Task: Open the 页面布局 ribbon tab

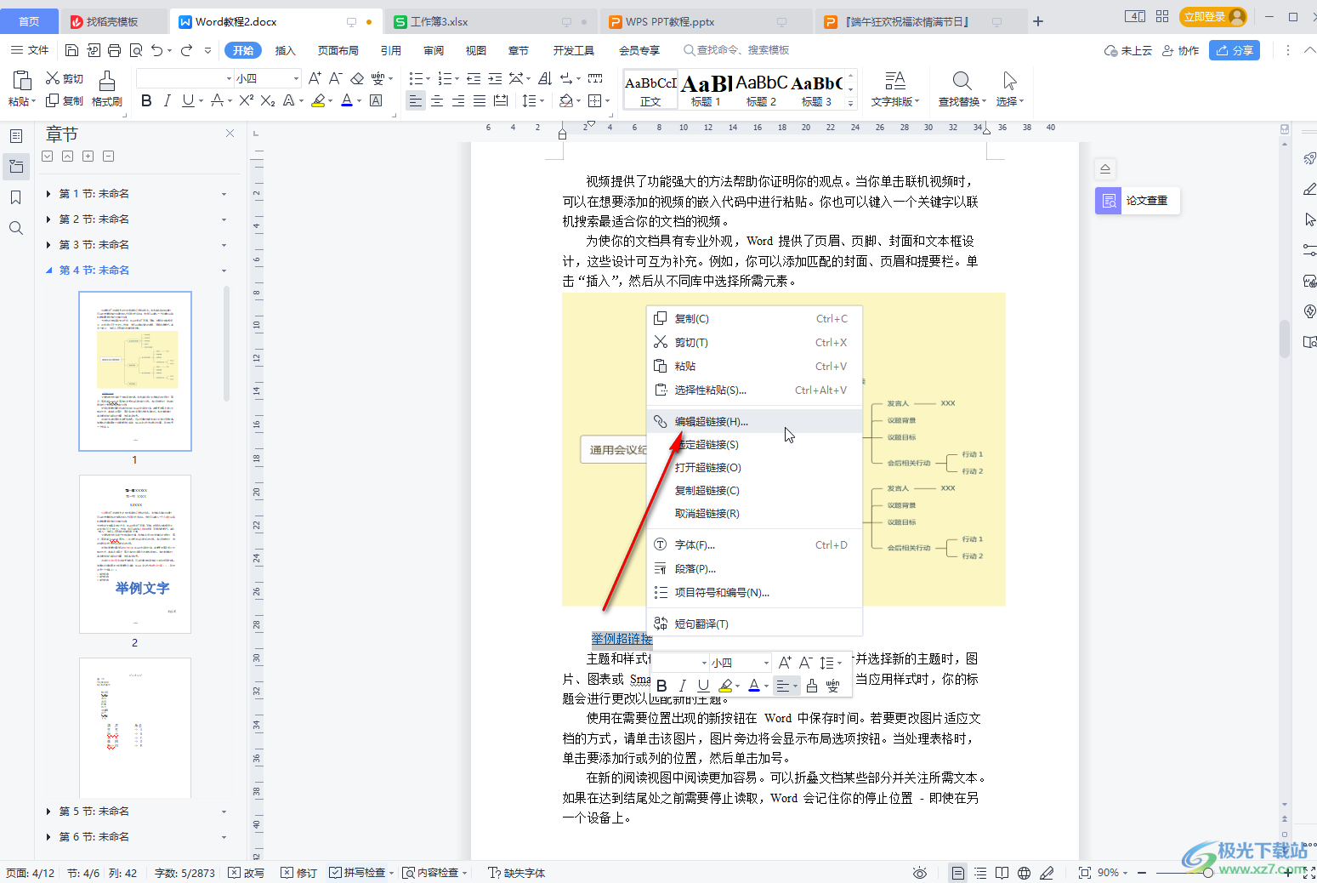Action: (338, 50)
